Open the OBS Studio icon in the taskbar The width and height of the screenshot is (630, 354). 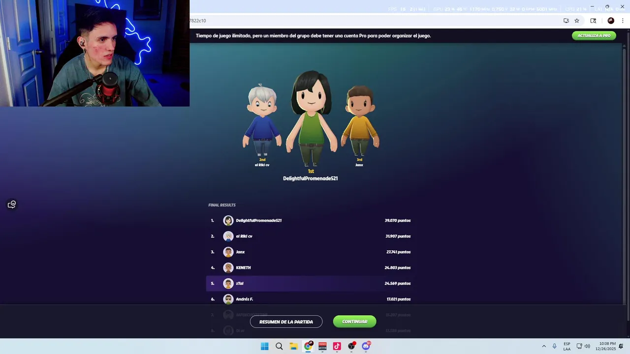[x=351, y=346]
